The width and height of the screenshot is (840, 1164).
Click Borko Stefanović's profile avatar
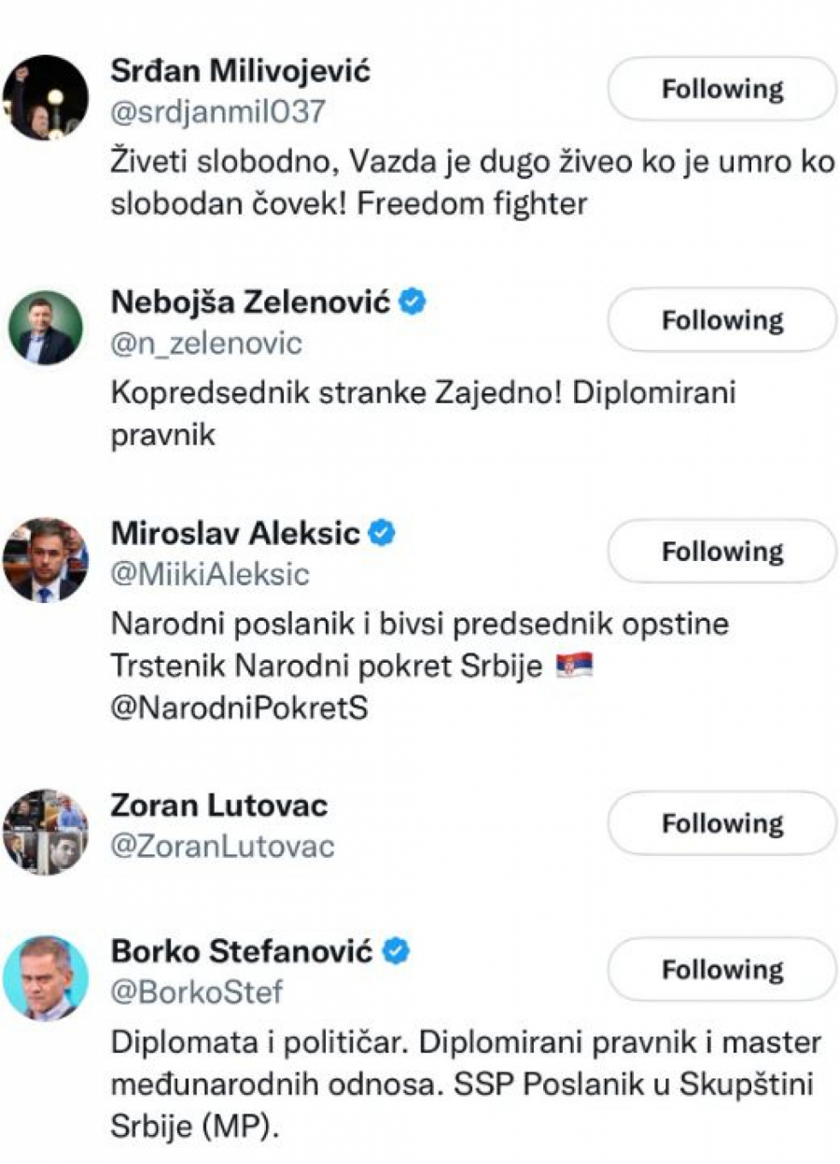[x=46, y=978]
